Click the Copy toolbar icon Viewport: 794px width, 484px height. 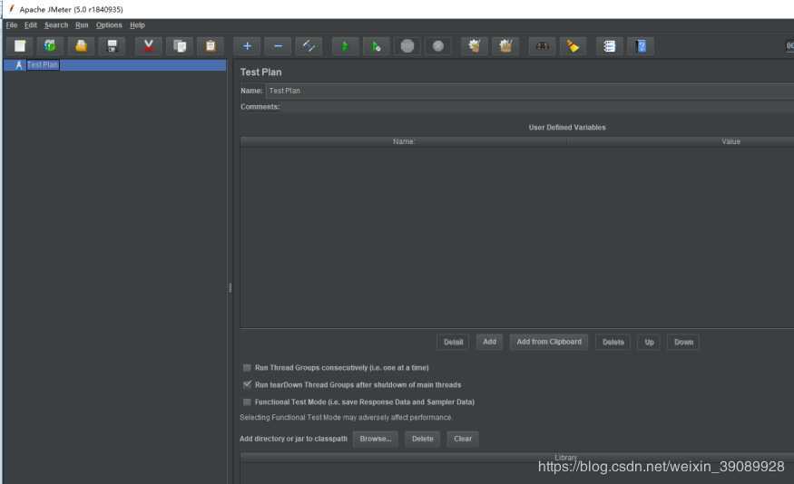[180, 46]
